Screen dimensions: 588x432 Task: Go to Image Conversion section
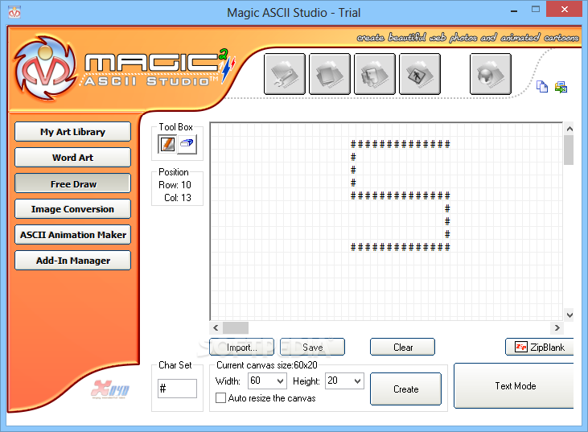point(72,209)
